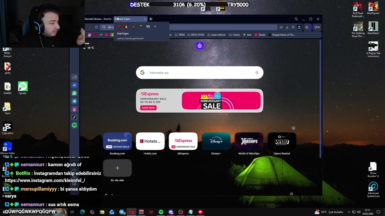Click the search magnifier in Google box
Screen dimensions: 385x216
click(257, 73)
